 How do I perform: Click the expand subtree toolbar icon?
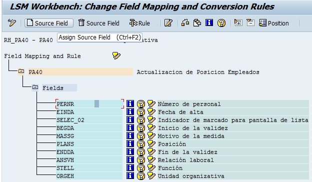(238, 22)
